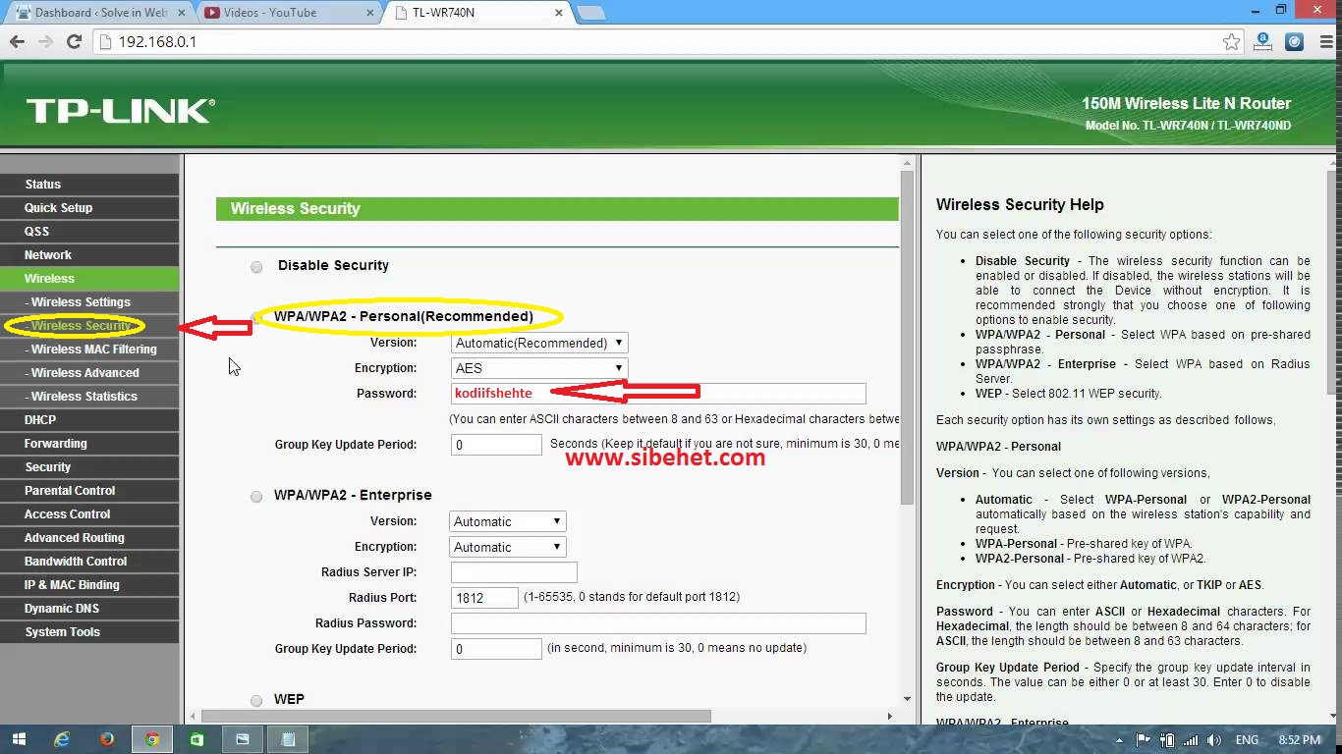Open a new browser tab
This screenshot has width=1342, height=754.
coord(589,13)
